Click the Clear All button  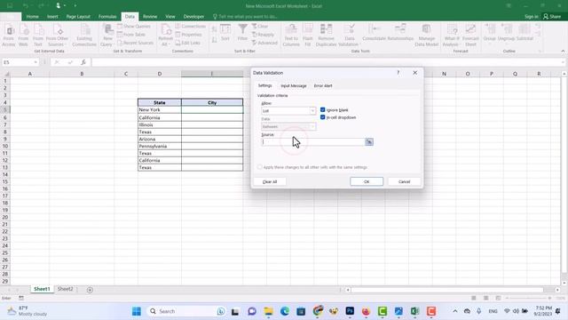[270, 181]
